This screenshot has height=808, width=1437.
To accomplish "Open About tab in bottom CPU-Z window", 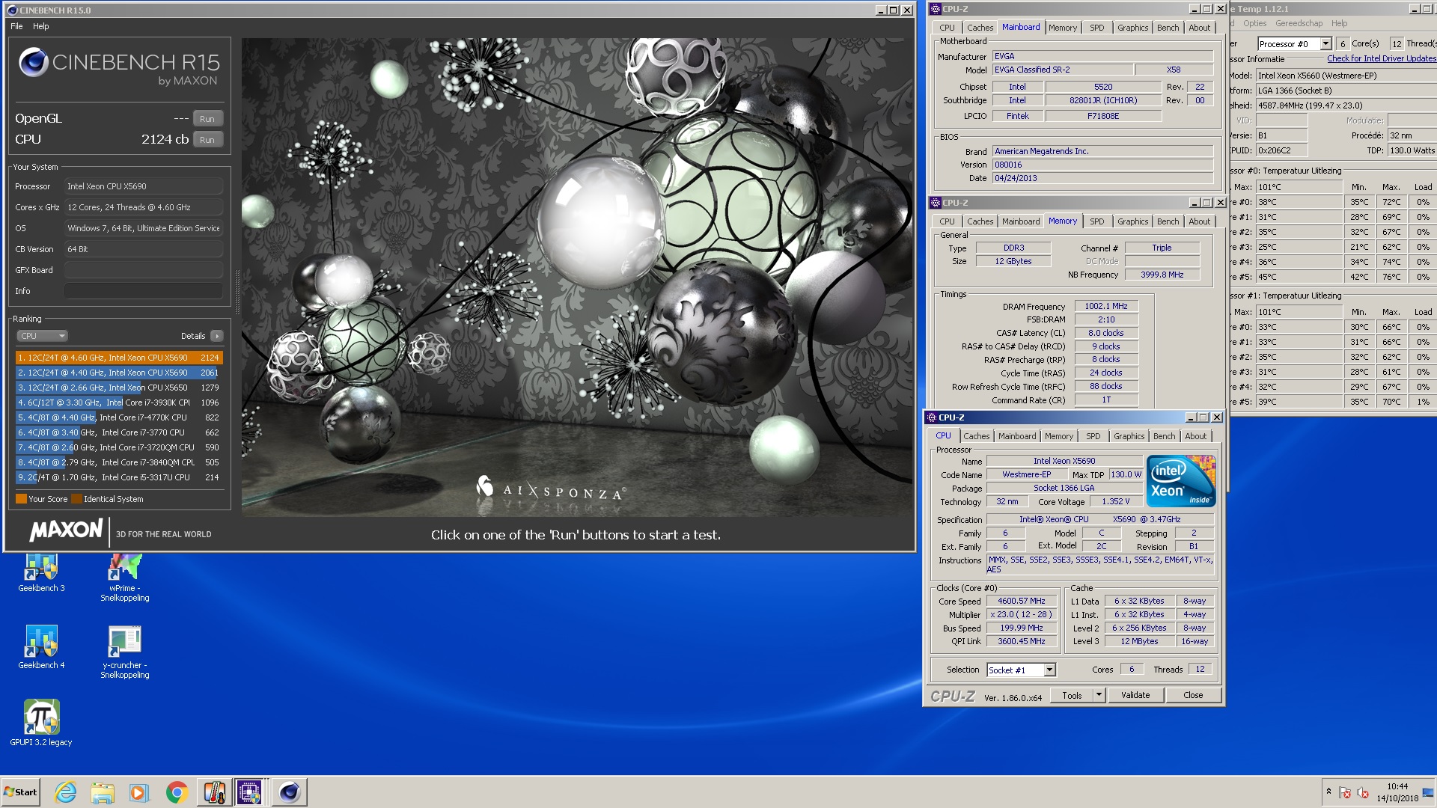I will [x=1195, y=436].
